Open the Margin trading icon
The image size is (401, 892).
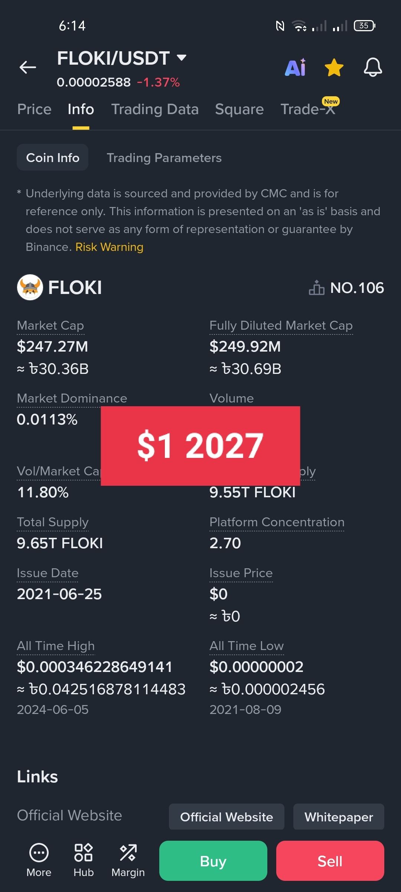(x=128, y=853)
